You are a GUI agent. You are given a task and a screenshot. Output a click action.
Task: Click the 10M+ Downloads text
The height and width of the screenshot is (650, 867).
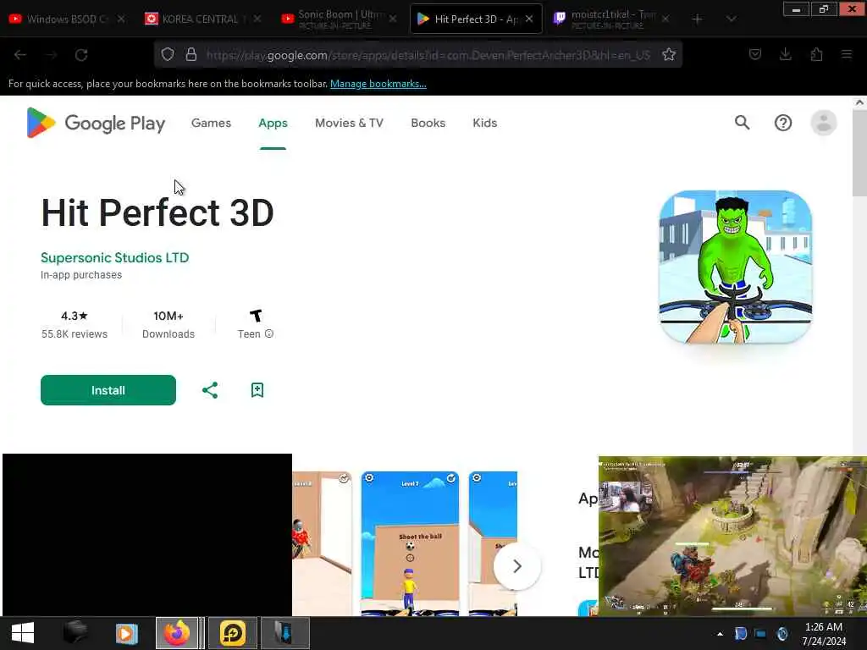coord(168,324)
